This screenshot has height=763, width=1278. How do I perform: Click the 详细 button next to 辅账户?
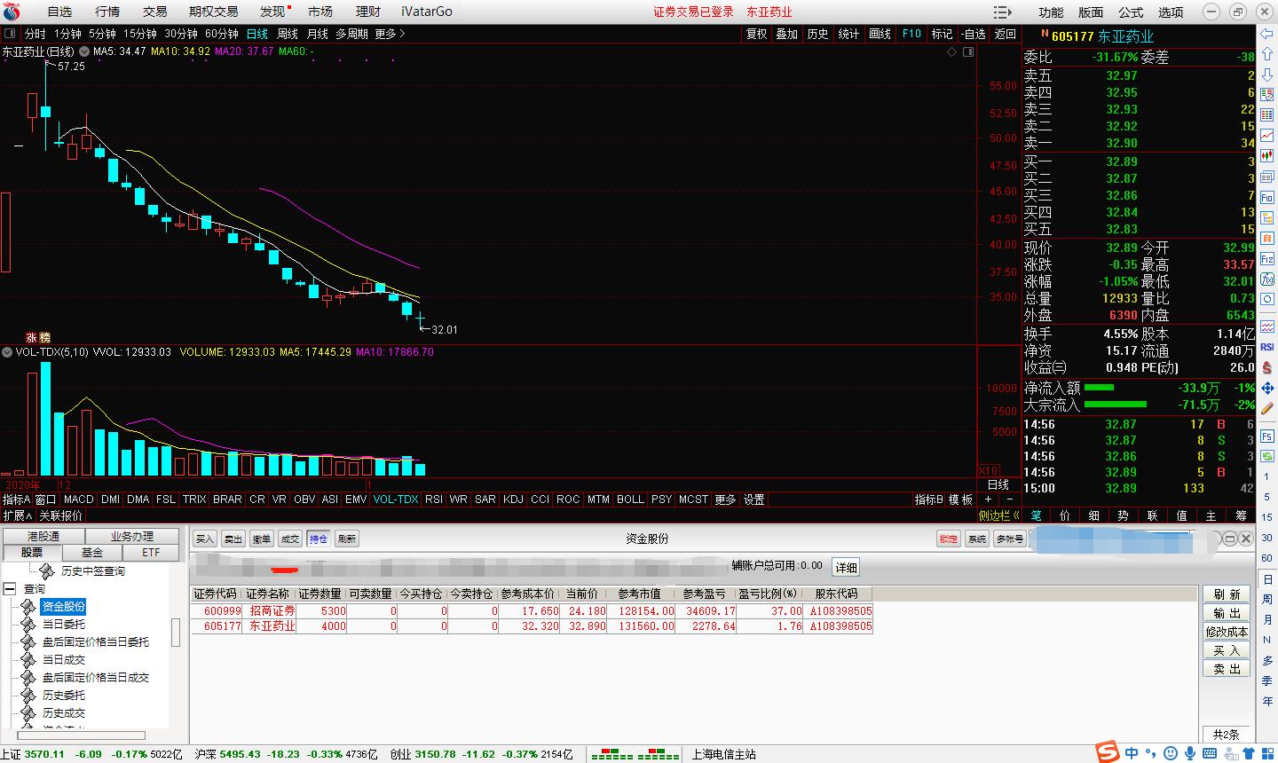(846, 567)
